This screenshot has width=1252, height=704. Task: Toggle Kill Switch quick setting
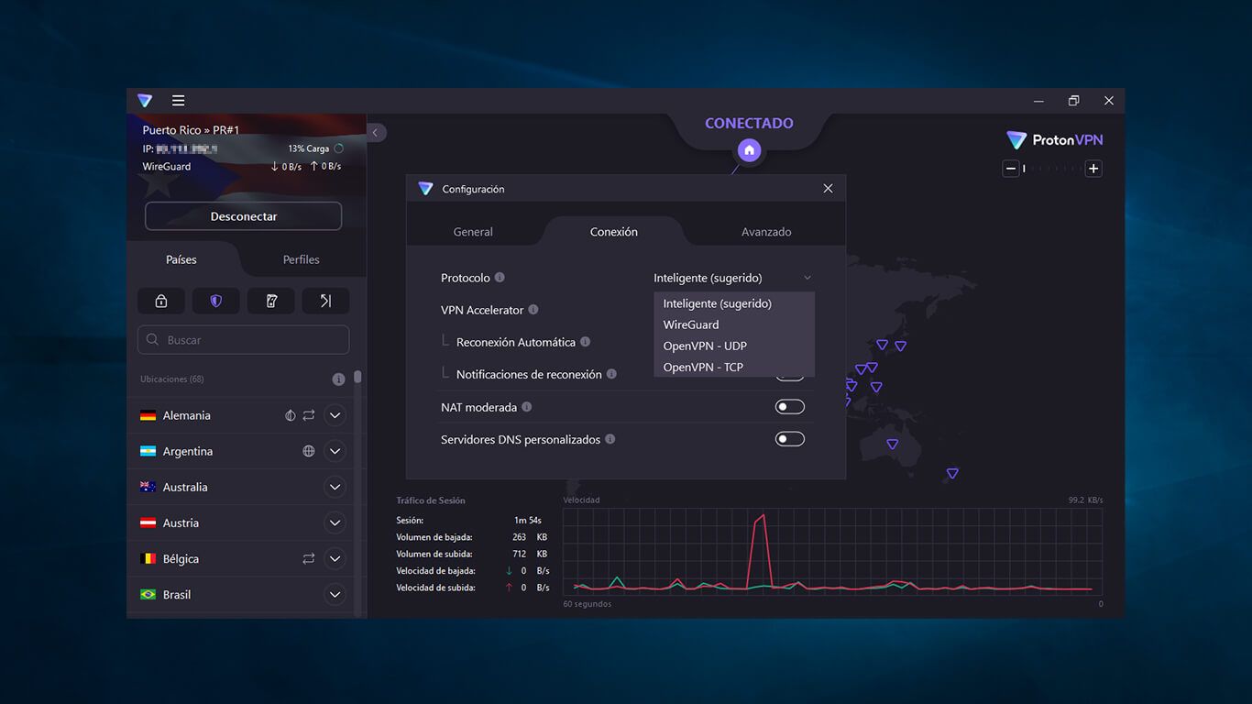tap(271, 301)
